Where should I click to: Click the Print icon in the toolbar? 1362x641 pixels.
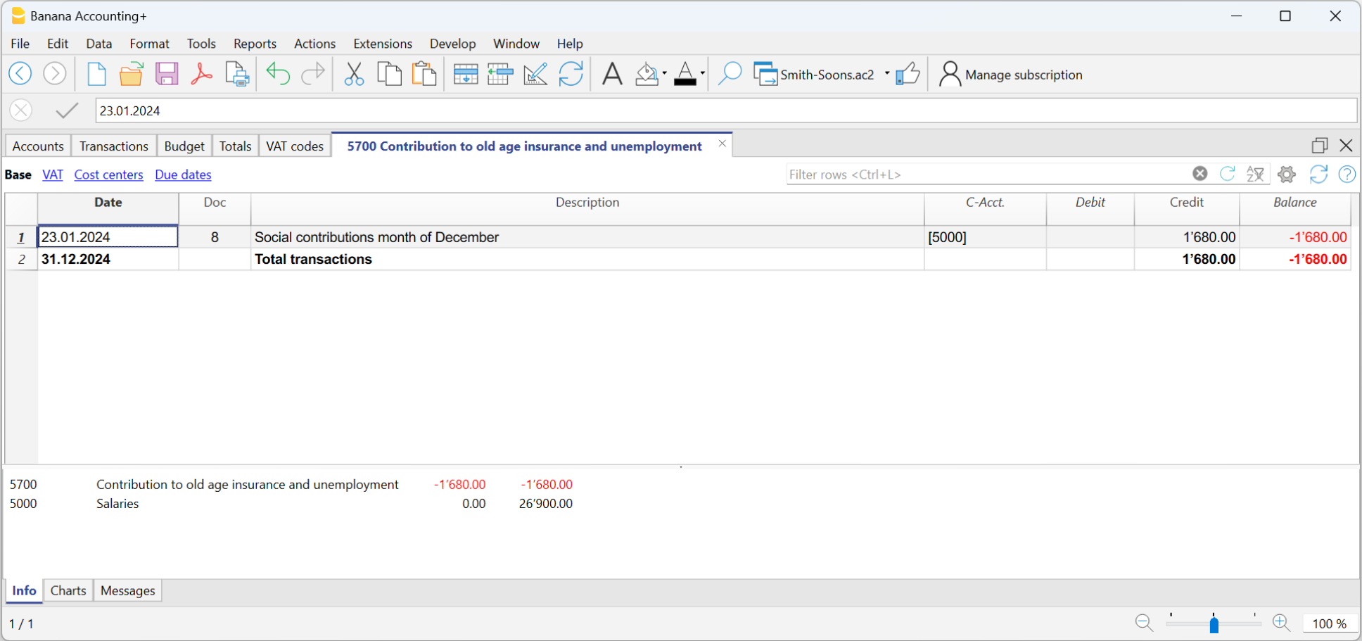[x=236, y=73]
